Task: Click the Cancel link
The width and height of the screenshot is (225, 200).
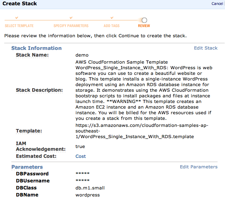Action: (217, 4)
